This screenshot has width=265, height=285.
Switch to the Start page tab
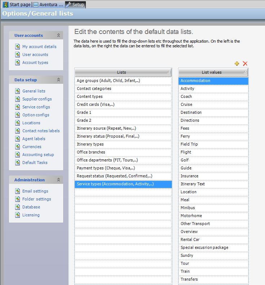point(17,5)
